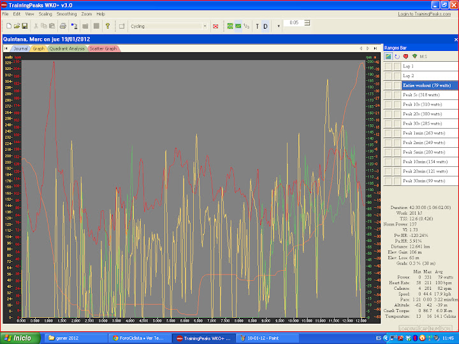Jump to the first tab with the arrow button
The height and width of the screenshot is (344, 459).
pyautogui.click(x=6, y=48)
